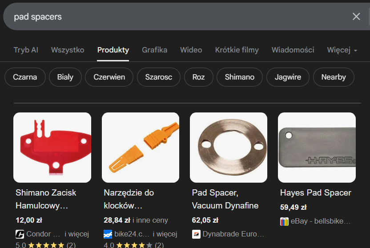Go to the Wideo tab

click(x=191, y=50)
